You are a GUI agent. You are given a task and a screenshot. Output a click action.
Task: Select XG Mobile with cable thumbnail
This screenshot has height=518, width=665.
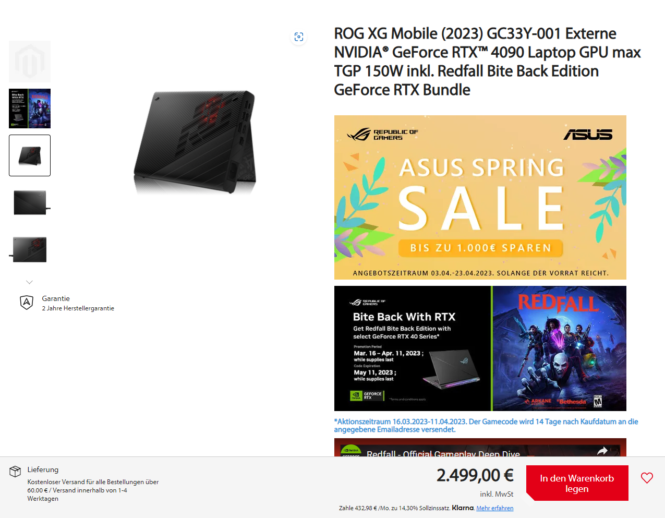pos(30,249)
